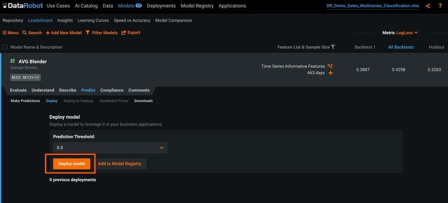Click the Model Name & Description header
Viewport: 448px width, 203px height.
[x=36, y=47]
